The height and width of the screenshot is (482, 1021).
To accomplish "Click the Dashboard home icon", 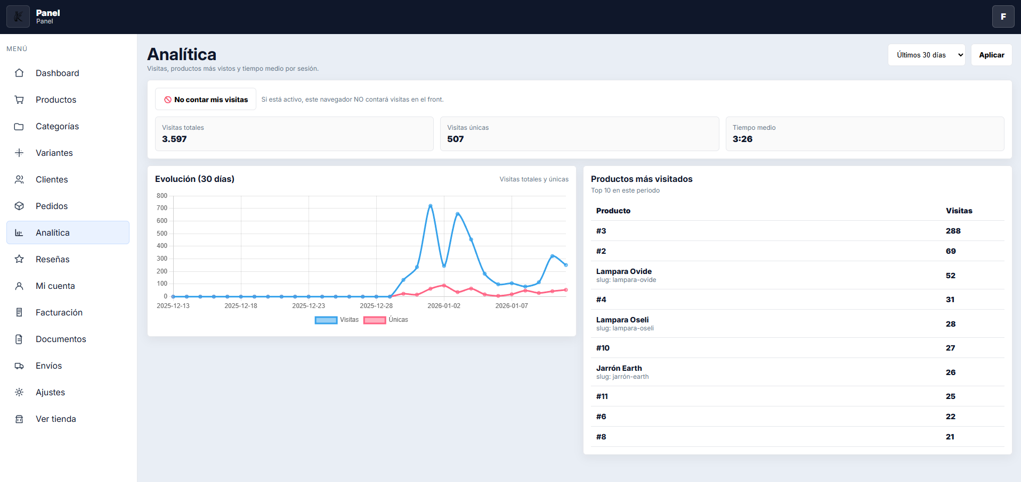I will (x=19, y=73).
